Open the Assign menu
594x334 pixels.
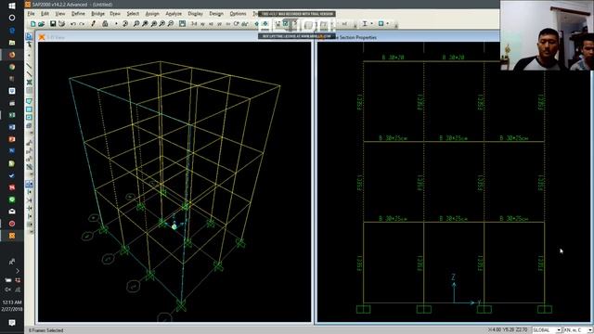(152, 14)
